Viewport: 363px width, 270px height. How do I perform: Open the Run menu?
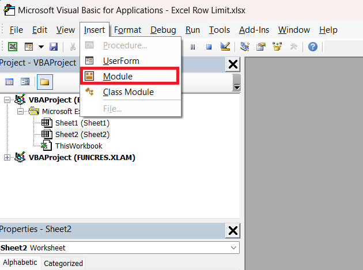[192, 30]
